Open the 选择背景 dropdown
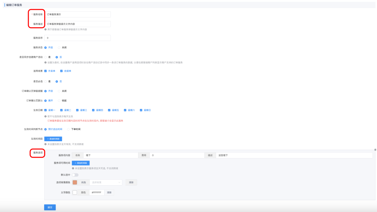The height and width of the screenshot is (212, 377). point(106,182)
